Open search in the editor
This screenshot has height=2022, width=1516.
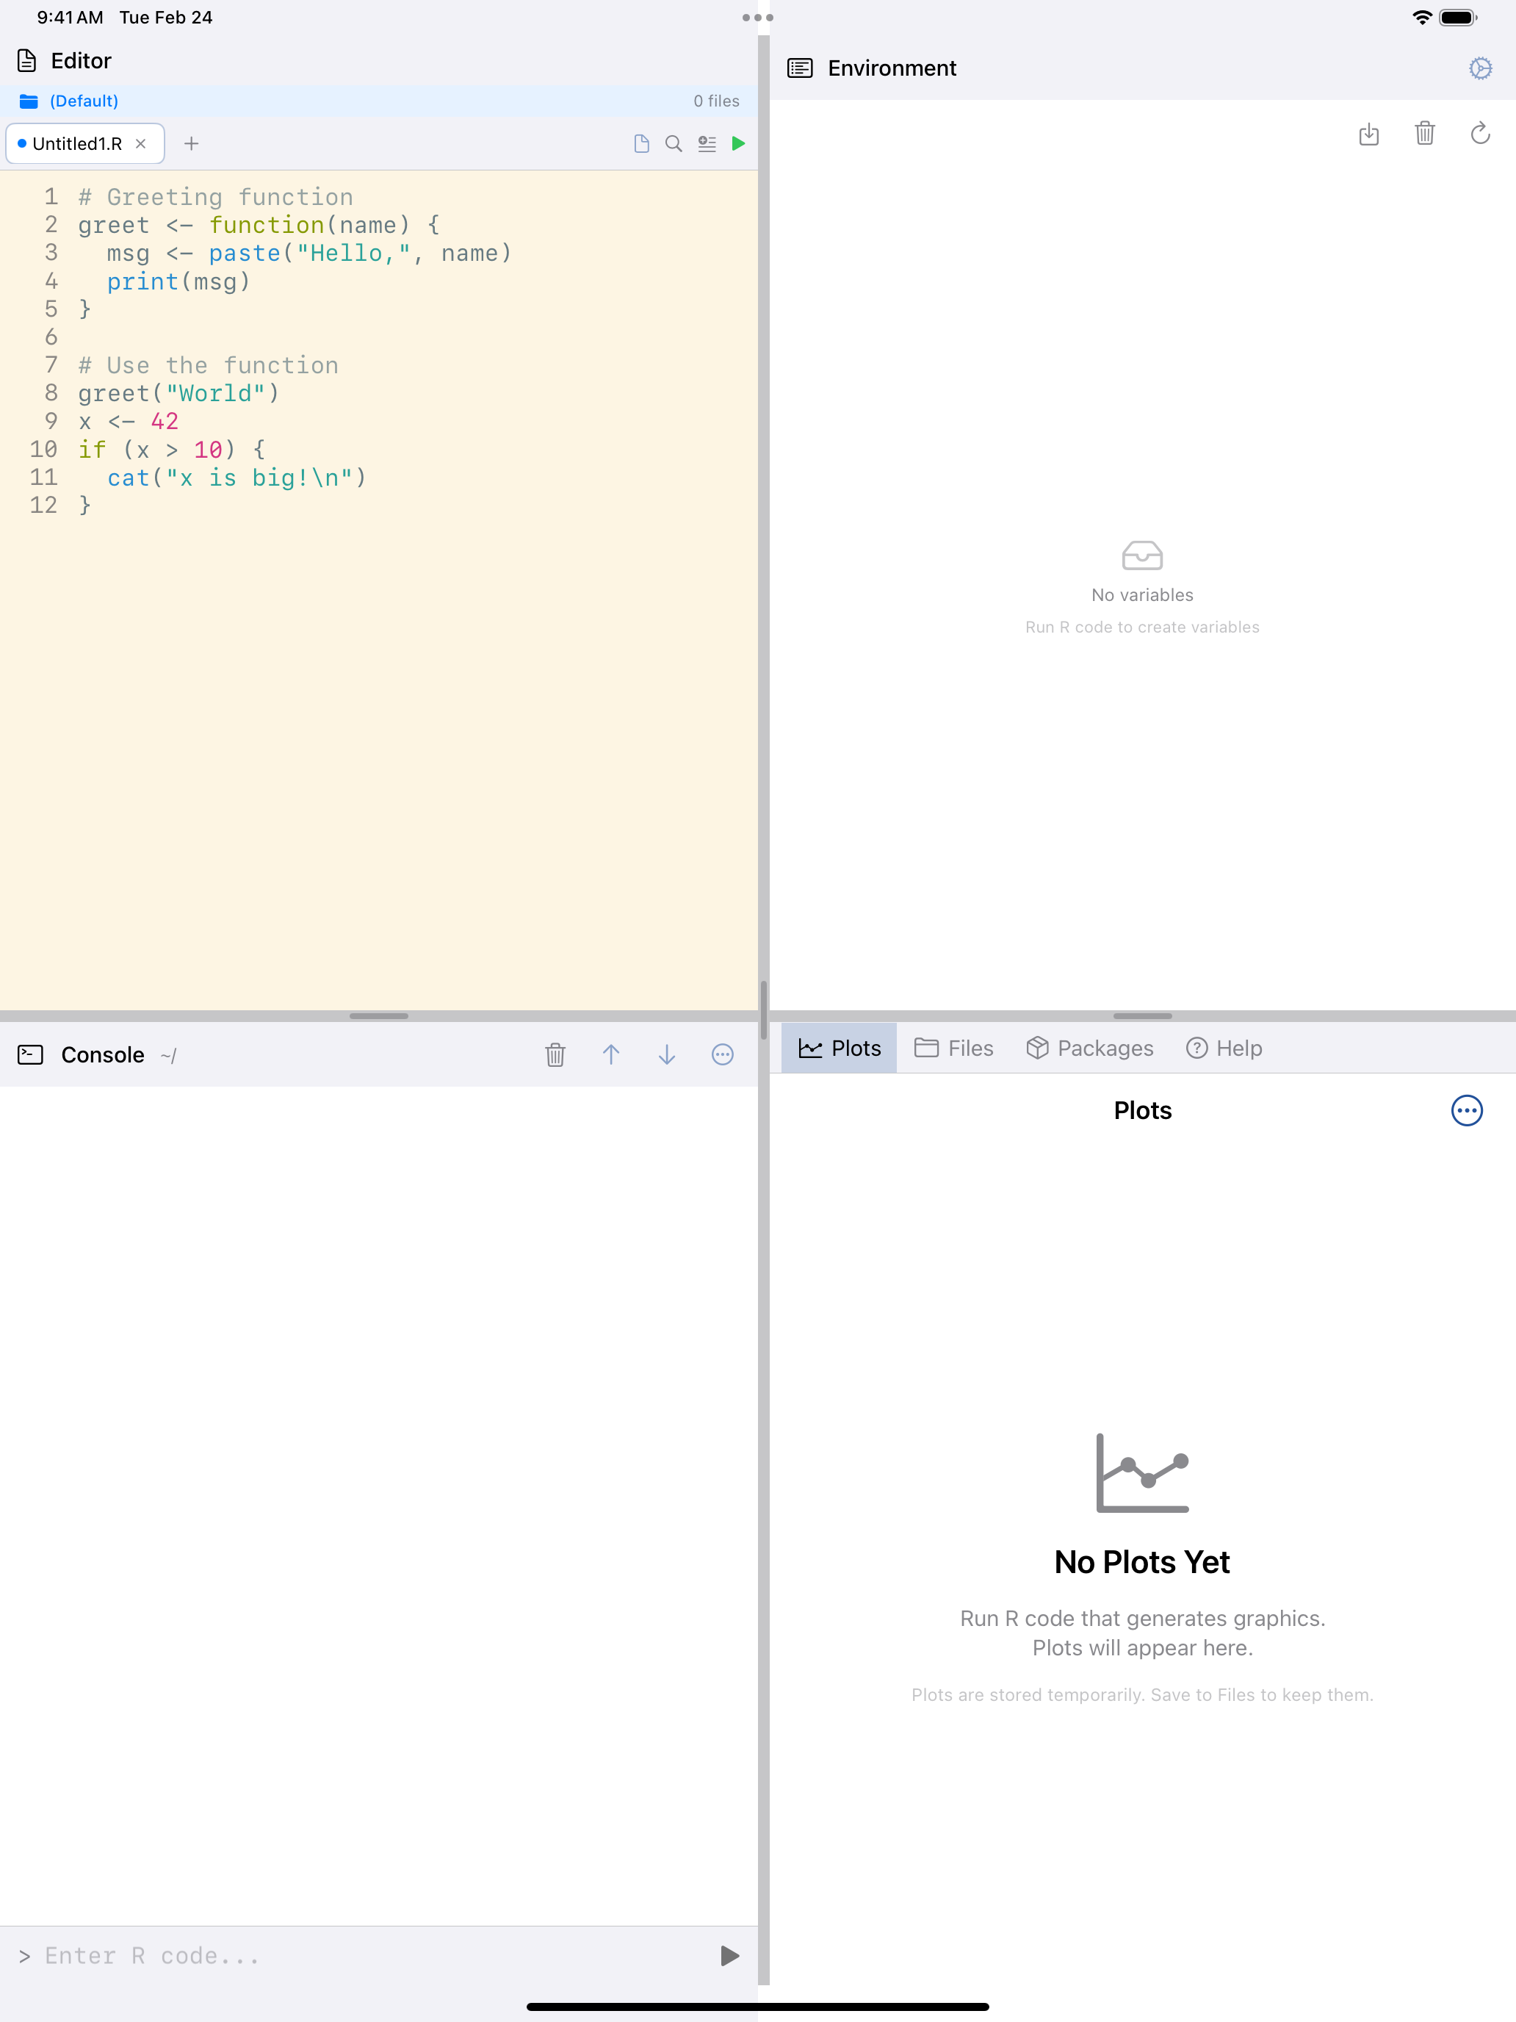(x=674, y=143)
